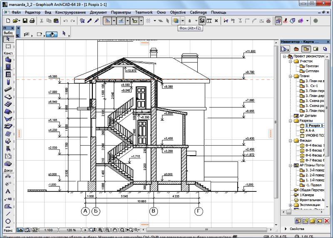Screen dimensions: 333x238
Task: Redo the last undone action
Action: pyautogui.click(x=72, y=21)
